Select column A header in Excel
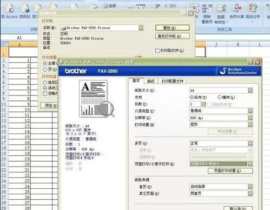This screenshot has height=210, width=270. (19, 44)
